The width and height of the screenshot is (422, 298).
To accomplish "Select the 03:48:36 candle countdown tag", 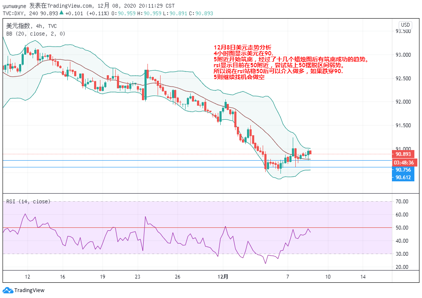I will click(x=404, y=162).
